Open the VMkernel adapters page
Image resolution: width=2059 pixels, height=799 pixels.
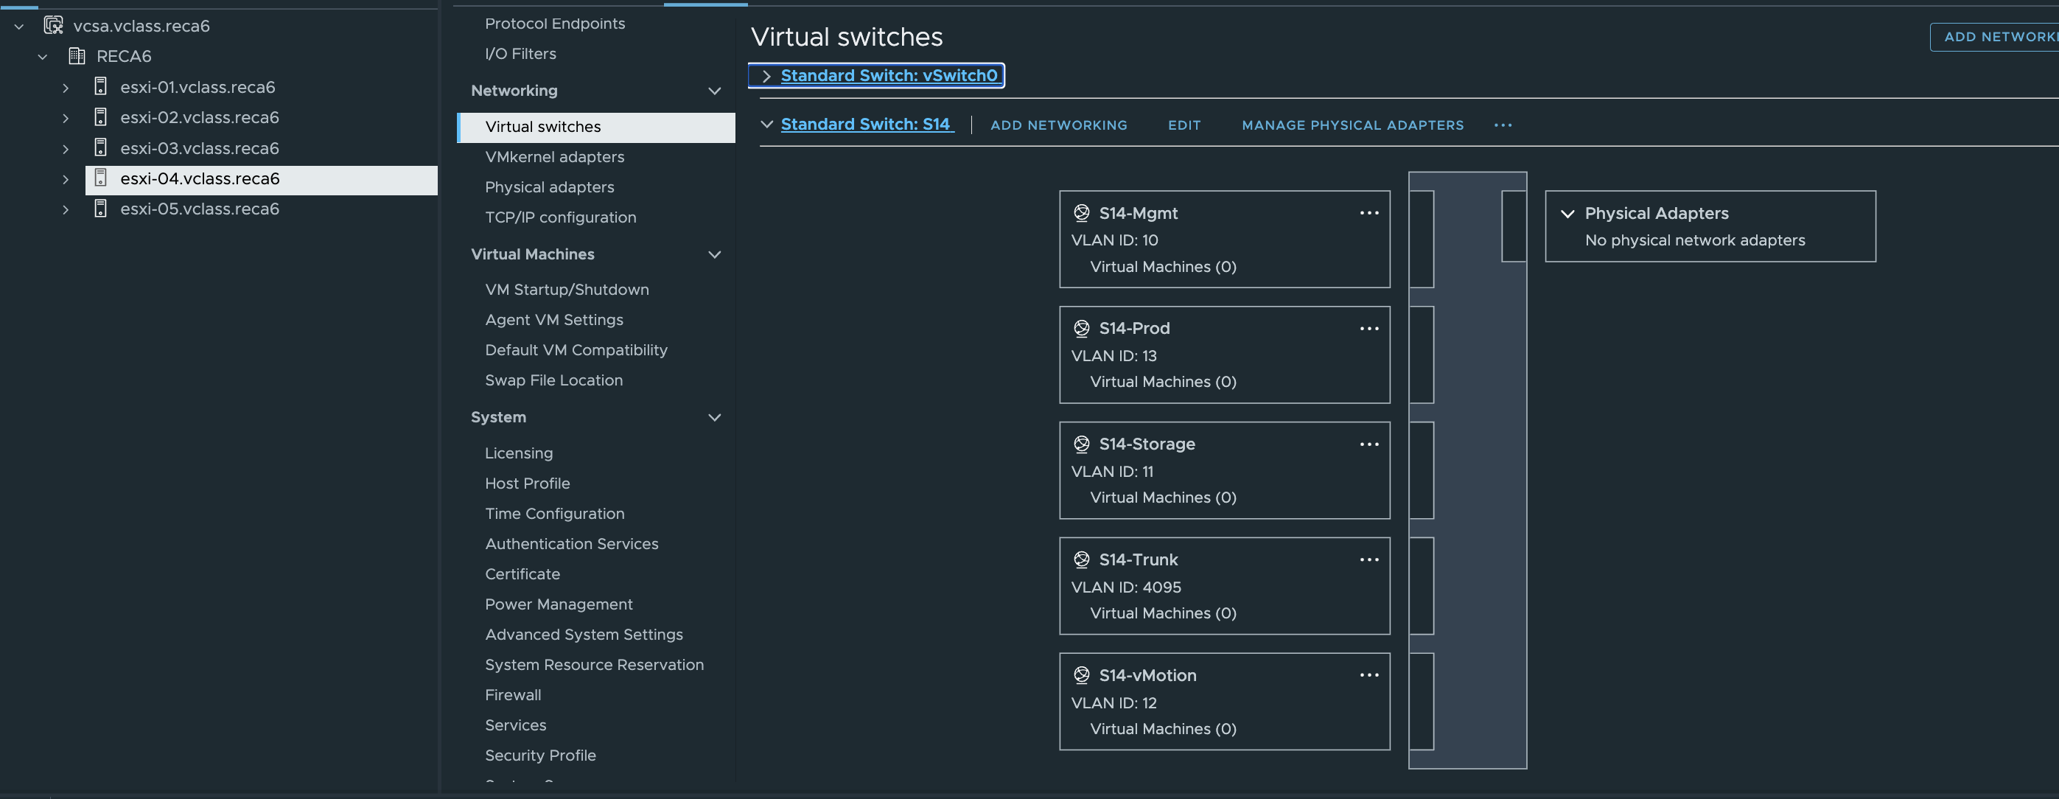554,157
